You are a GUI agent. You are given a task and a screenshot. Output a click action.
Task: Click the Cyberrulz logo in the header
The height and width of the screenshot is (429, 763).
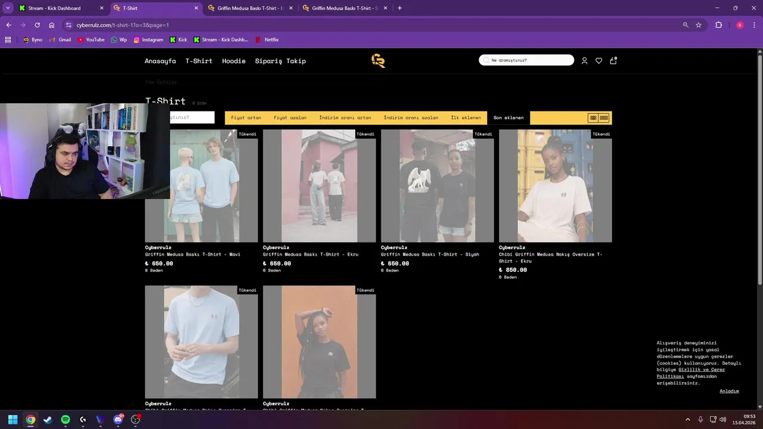(379, 61)
